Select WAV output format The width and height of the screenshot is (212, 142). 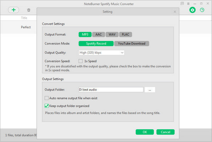112,34
